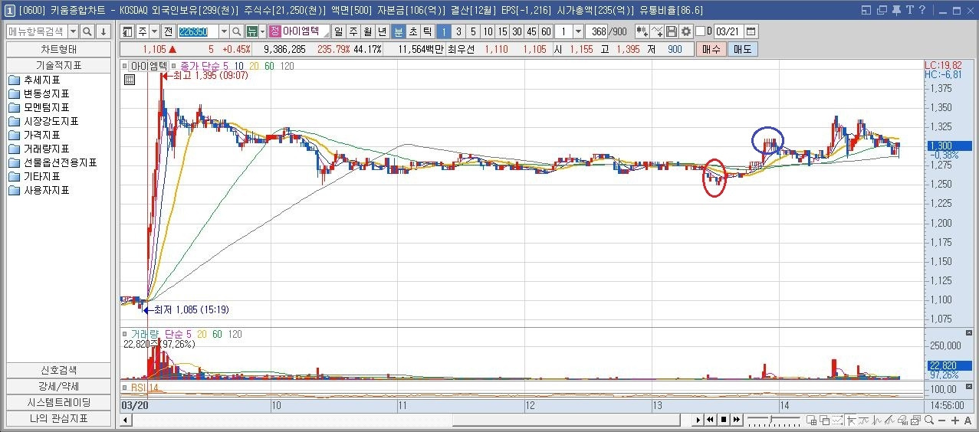The image size is (979, 432).
Task: Click the rewind replay button
Action: point(711,420)
